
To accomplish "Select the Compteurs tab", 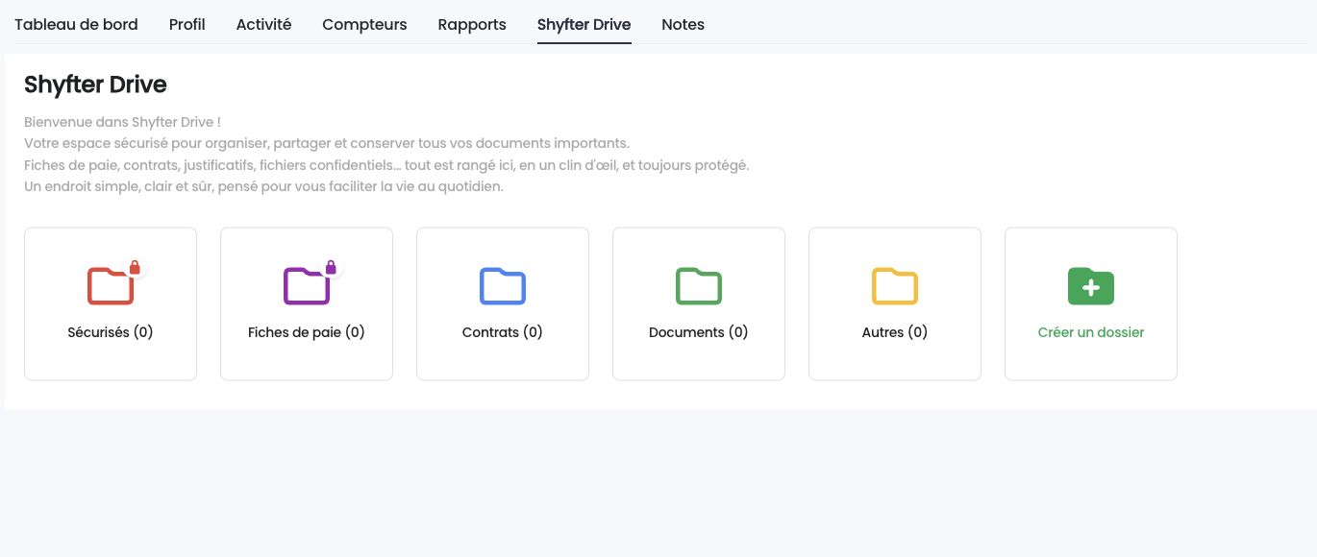I will (x=364, y=25).
